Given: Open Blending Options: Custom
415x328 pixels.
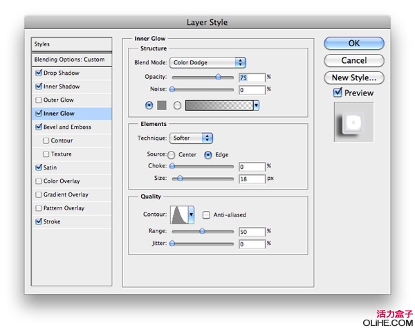Looking at the screenshot, I should tap(71, 60).
